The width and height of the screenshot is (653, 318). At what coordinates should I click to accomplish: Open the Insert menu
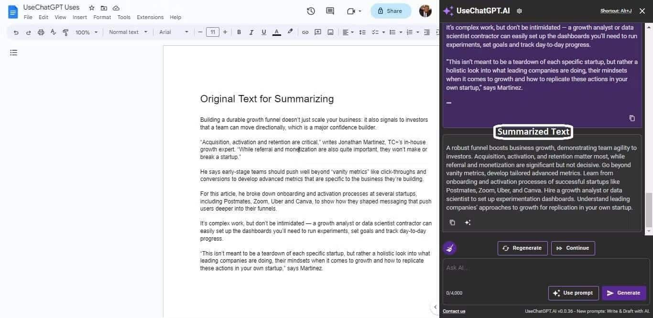(80, 17)
